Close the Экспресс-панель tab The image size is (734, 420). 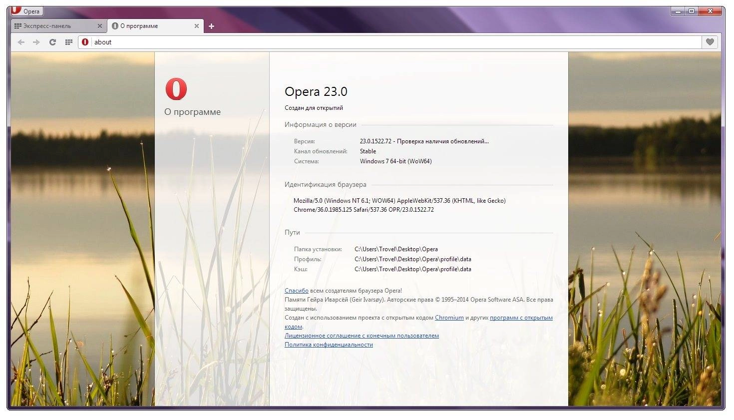pos(100,26)
